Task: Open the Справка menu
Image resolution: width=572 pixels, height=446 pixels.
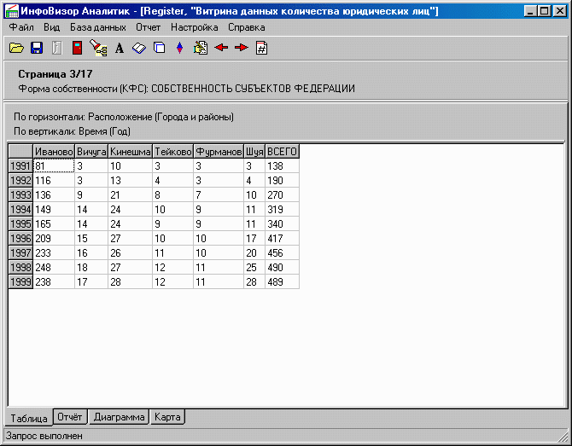Action: 246,27
